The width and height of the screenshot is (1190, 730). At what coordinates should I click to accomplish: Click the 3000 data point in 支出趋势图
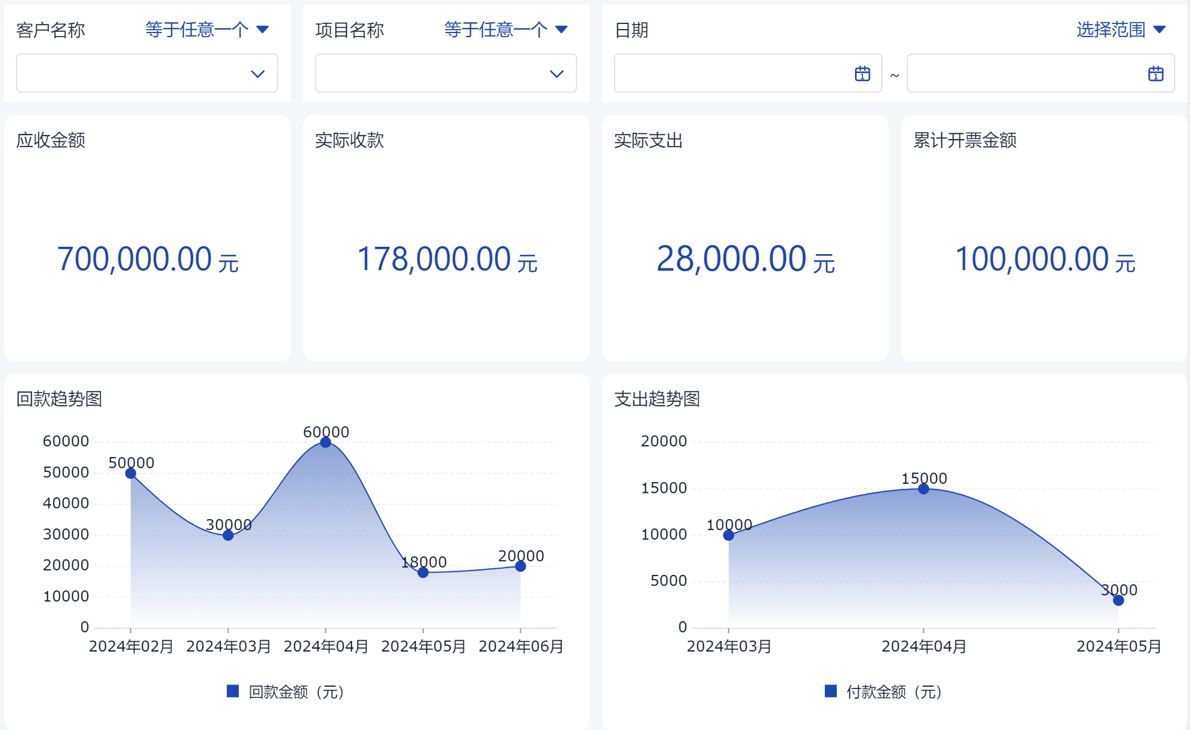(1118, 600)
